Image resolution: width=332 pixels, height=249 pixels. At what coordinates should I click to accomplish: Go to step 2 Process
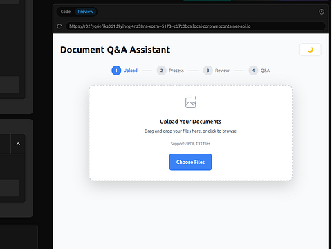coord(170,71)
